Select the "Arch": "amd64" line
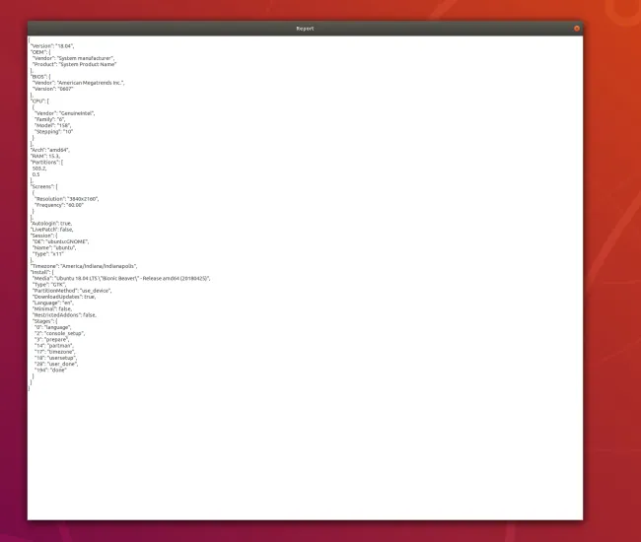 [50, 151]
